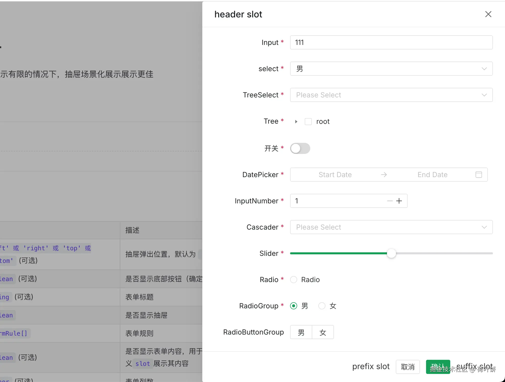Select 男 in RadioButtonGroup
505x382 pixels.
coord(301,332)
